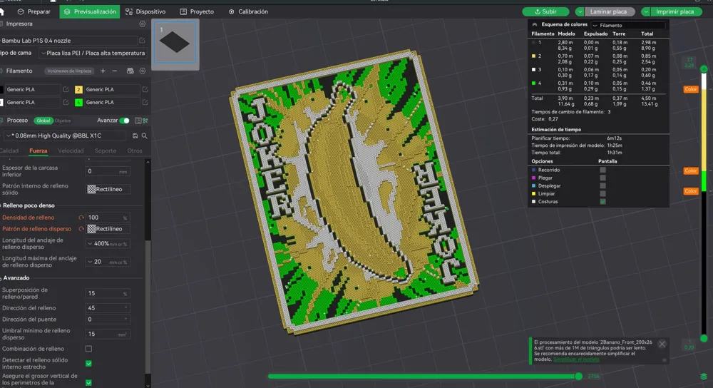Screen dimensions: 713x388
Task: Open the bed type Placa lisa PEI dropdown
Action: (93, 53)
